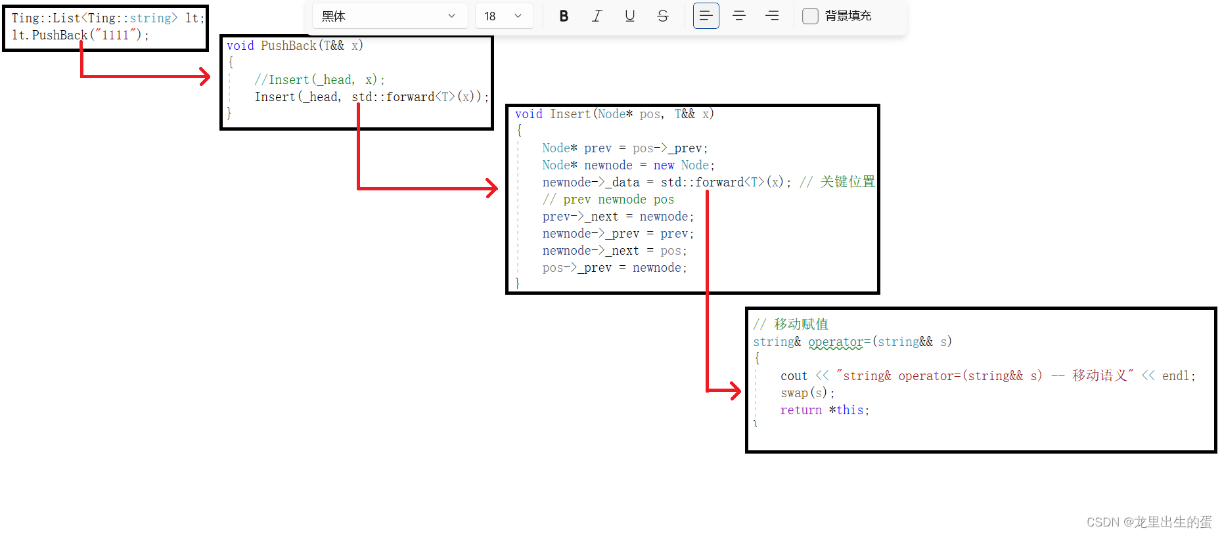Click the comment '//Insert(_head, x);'

[320, 79]
